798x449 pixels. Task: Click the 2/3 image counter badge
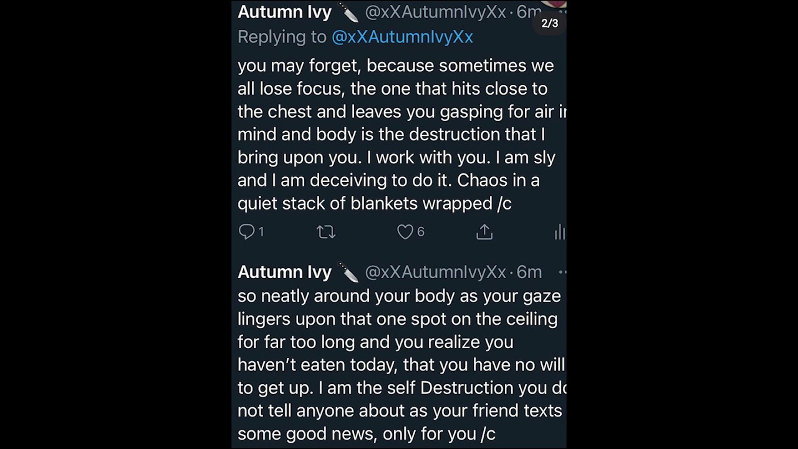(549, 23)
